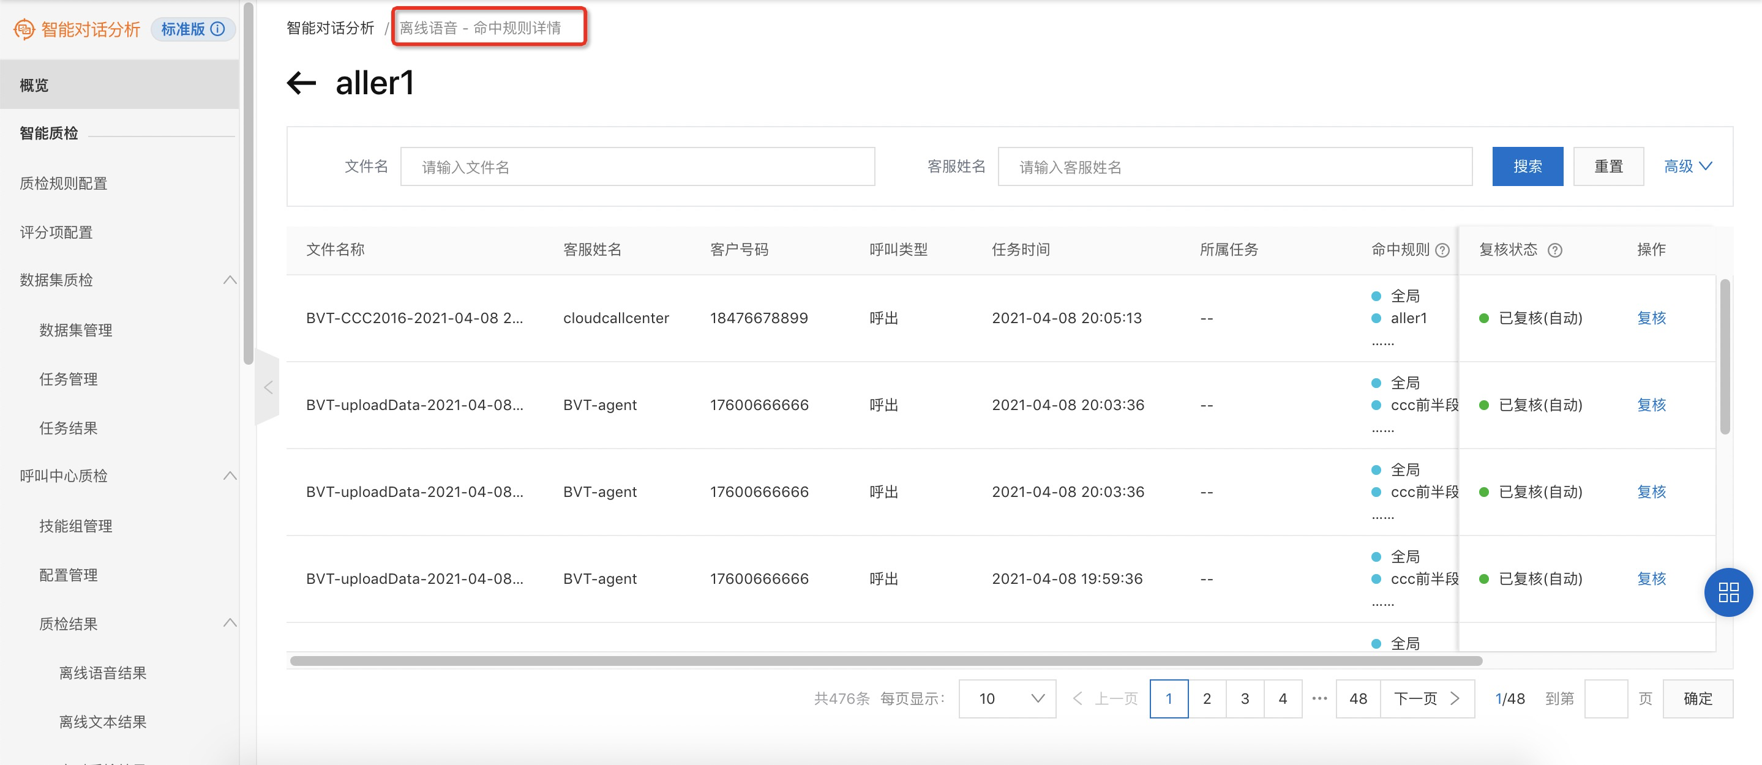Click the blue 搜索 button
The height and width of the screenshot is (765, 1762).
1528,166
